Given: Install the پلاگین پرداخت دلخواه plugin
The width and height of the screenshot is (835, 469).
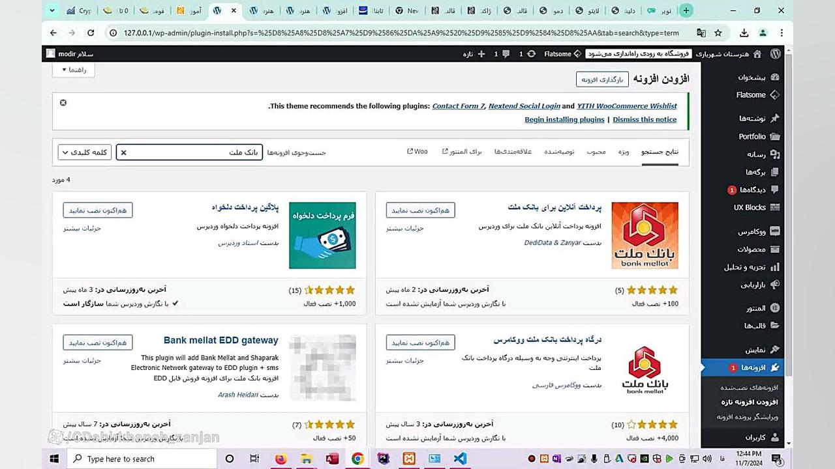Looking at the screenshot, I should pos(98,210).
